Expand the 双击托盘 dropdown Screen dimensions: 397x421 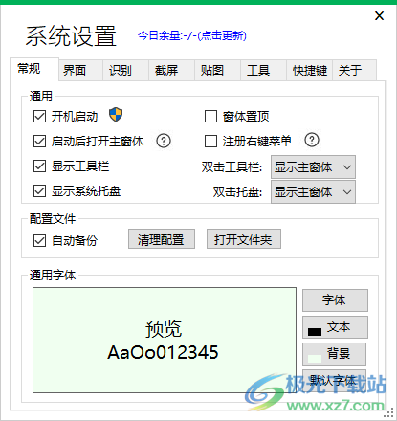coord(313,191)
